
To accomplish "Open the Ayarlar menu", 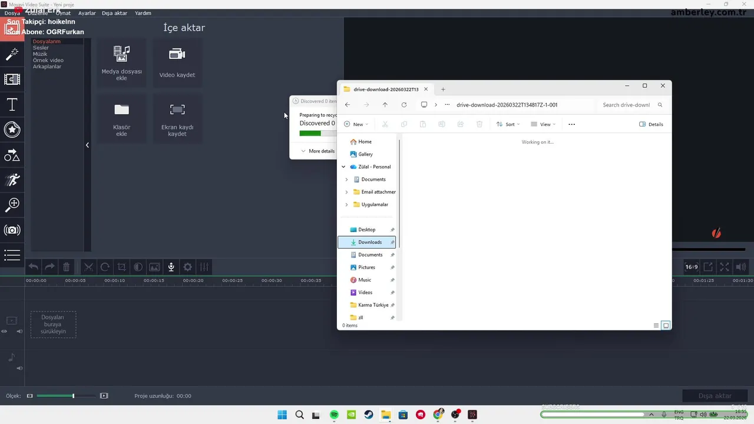I will tap(87, 13).
